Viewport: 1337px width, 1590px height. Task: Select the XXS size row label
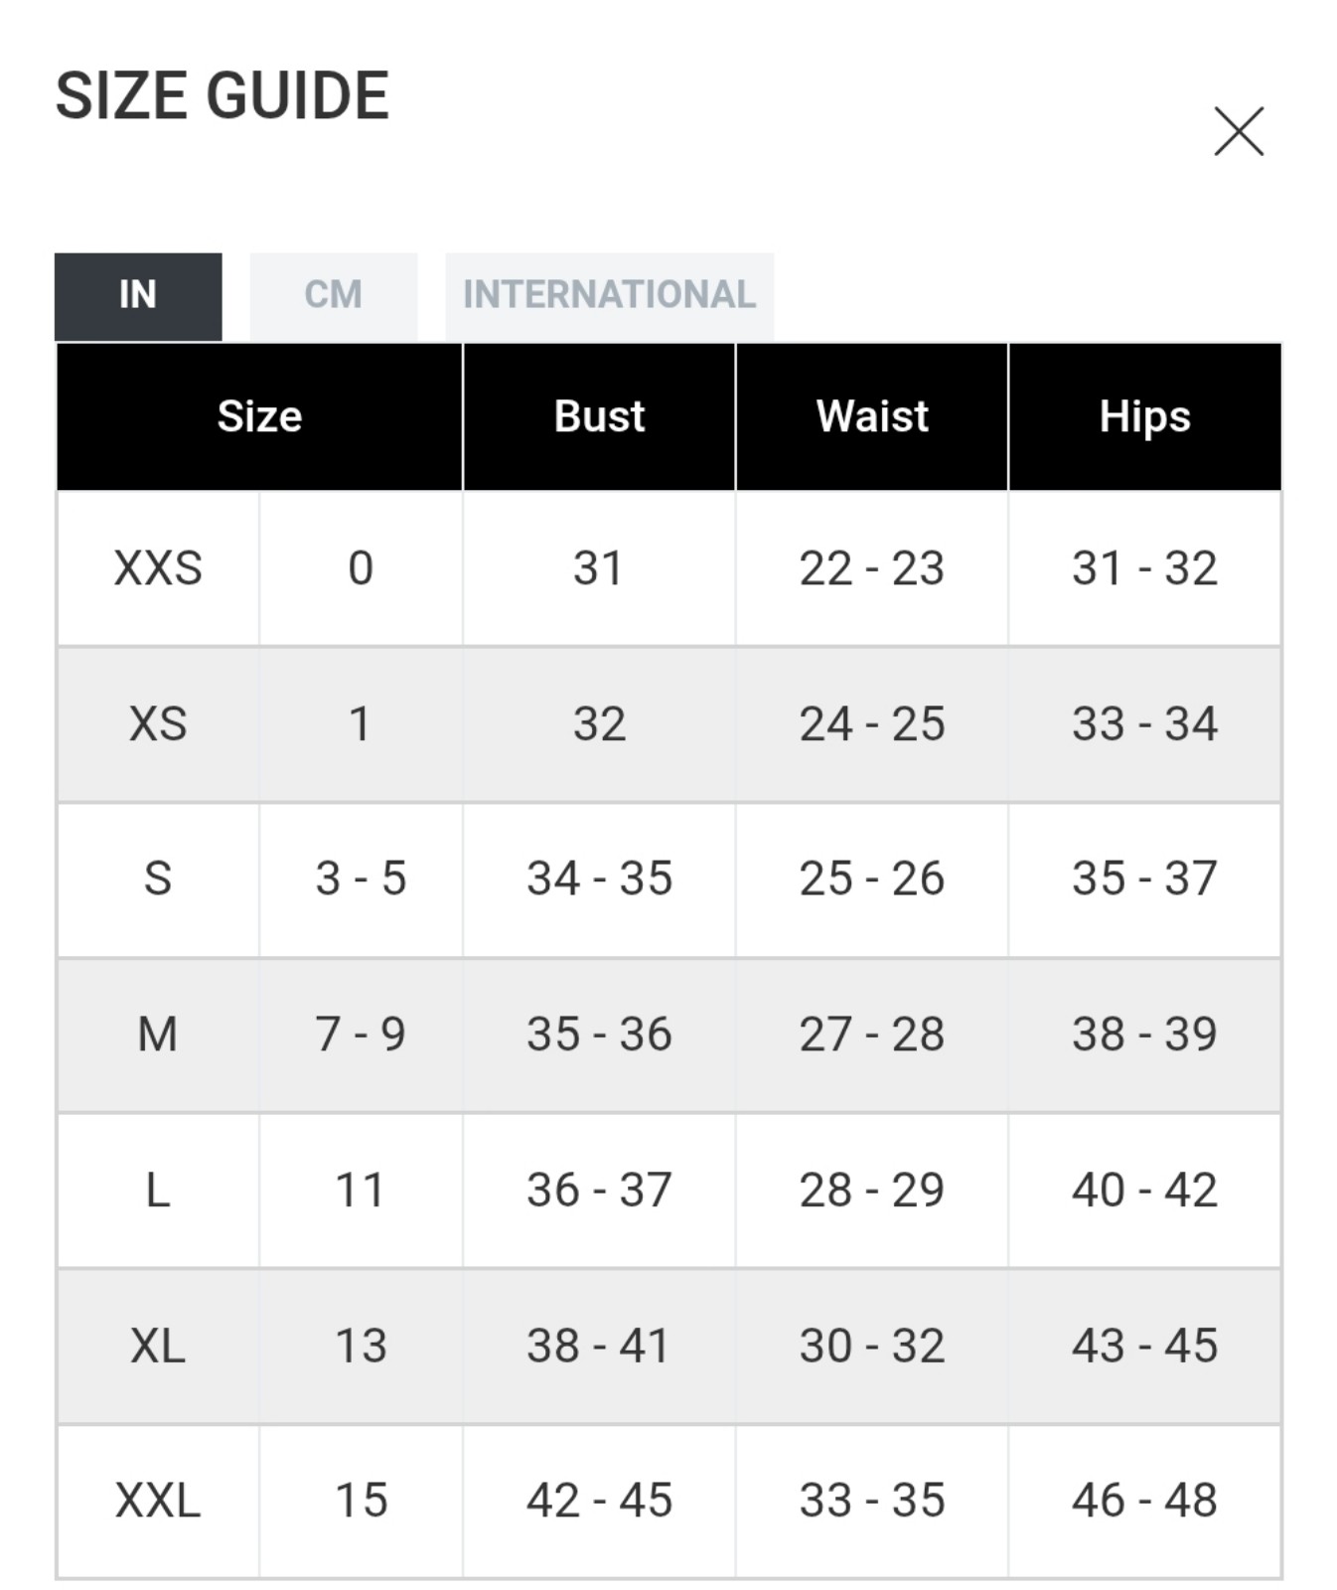coord(158,568)
